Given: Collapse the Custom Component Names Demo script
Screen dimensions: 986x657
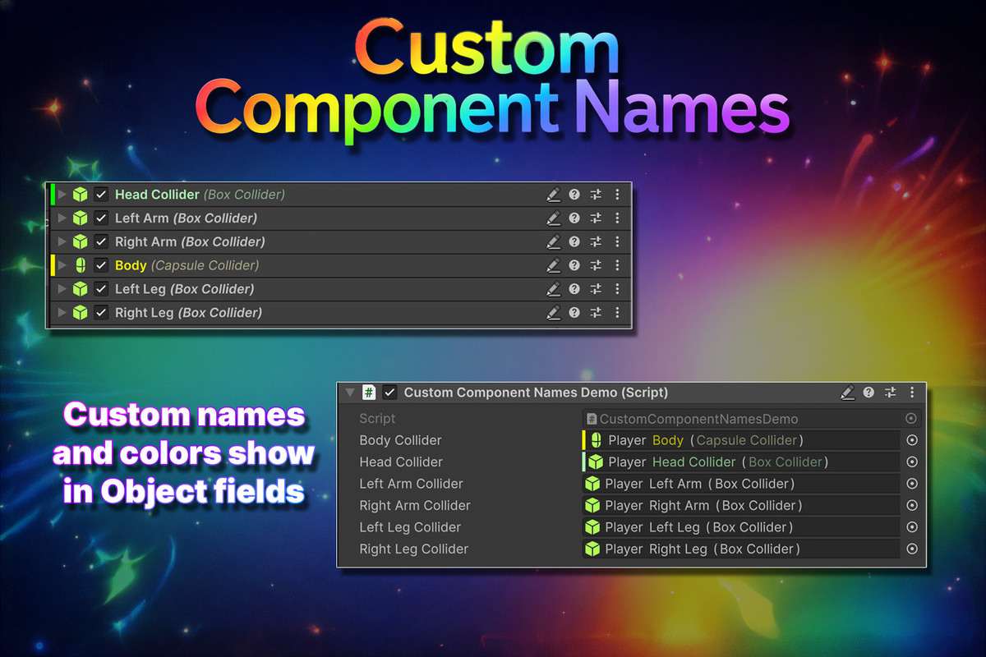Looking at the screenshot, I should pos(350,393).
